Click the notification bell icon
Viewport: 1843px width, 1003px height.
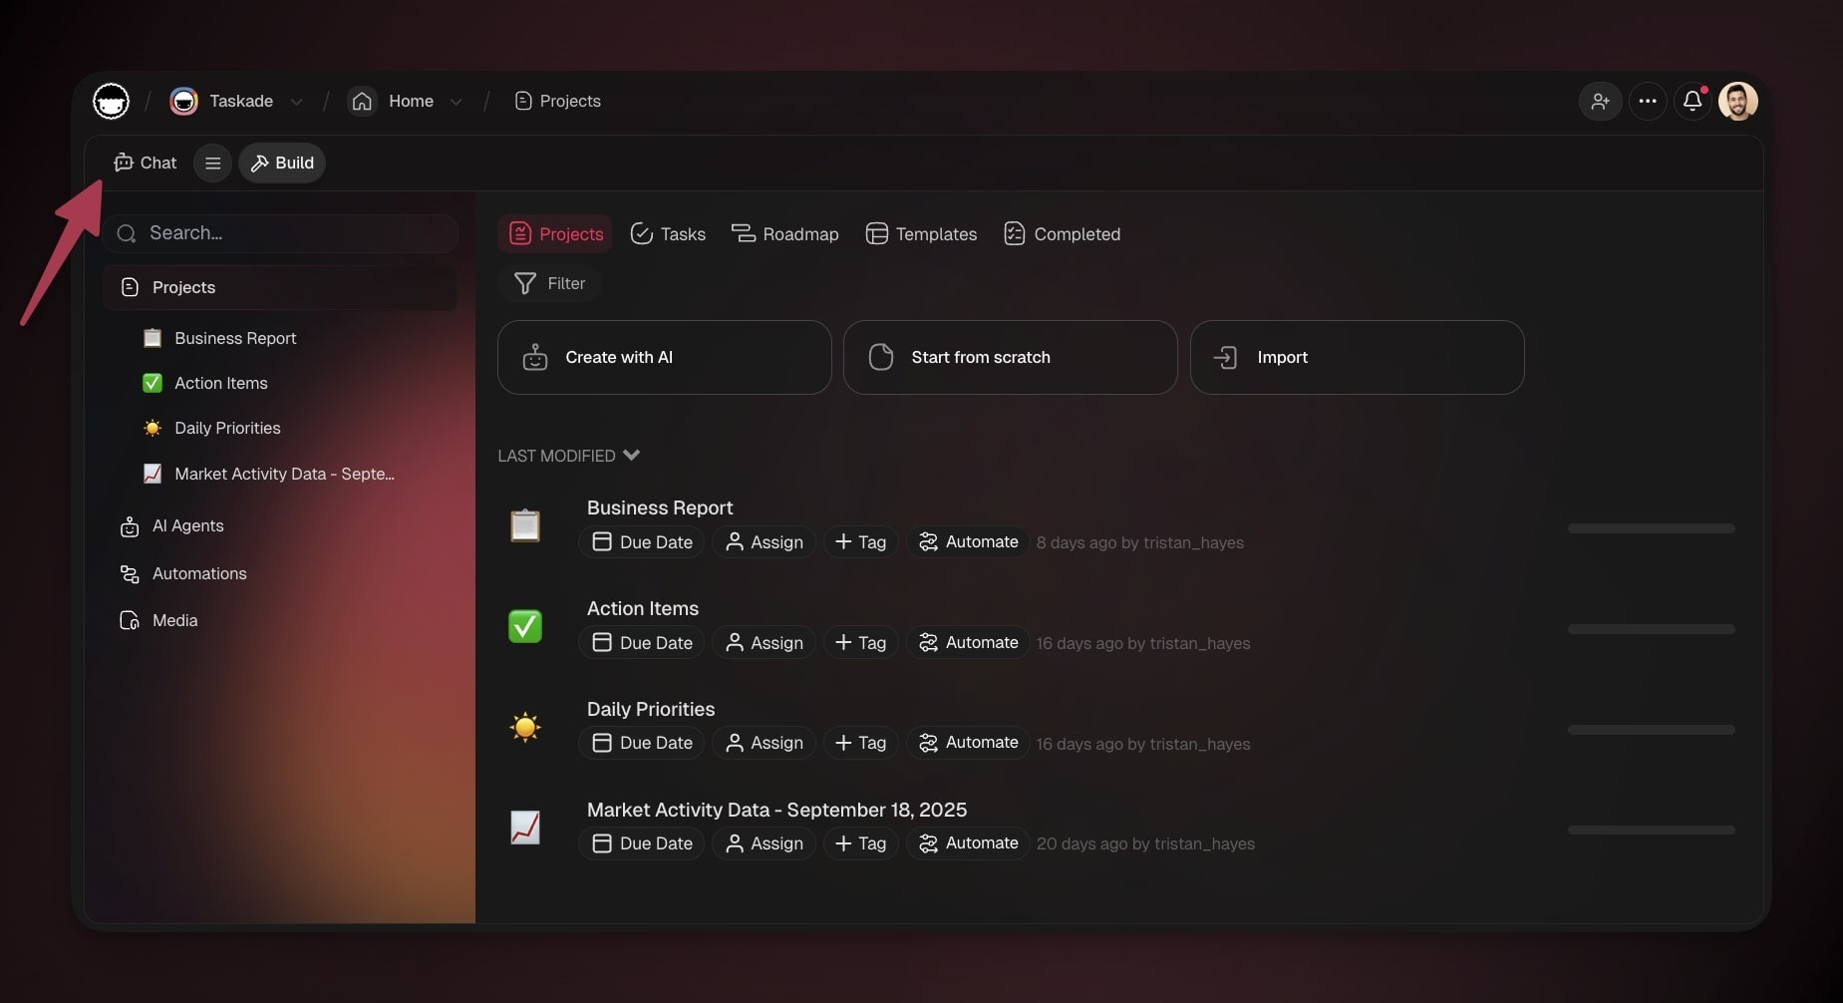tap(1691, 101)
